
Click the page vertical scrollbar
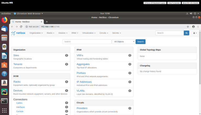tap(200, 58)
